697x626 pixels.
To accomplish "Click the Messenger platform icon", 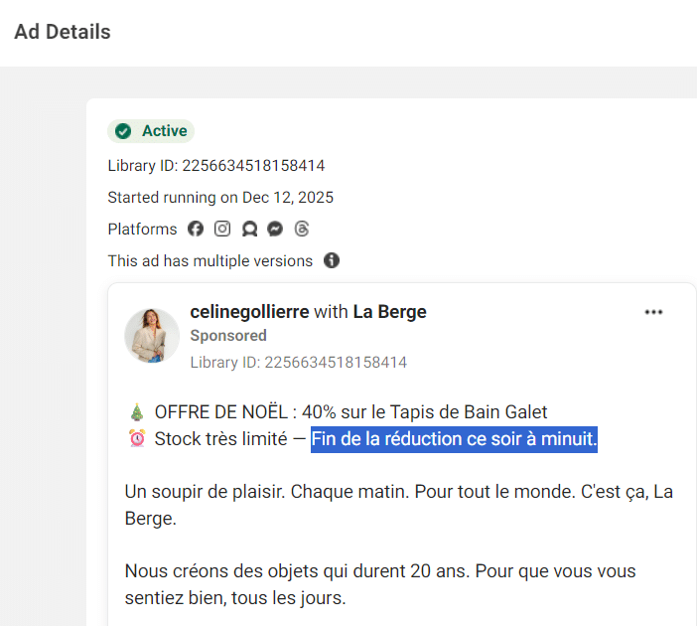I will pos(275,229).
